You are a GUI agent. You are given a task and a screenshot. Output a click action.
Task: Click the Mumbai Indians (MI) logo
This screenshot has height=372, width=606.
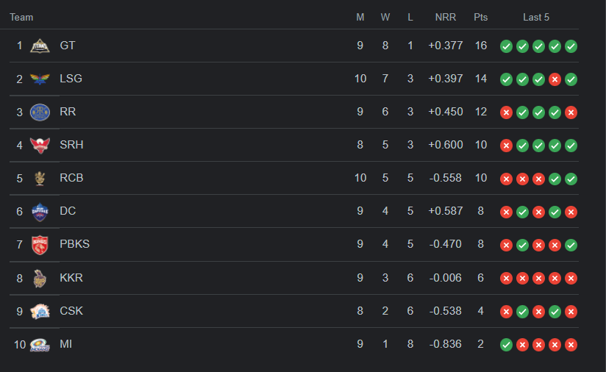pos(39,344)
